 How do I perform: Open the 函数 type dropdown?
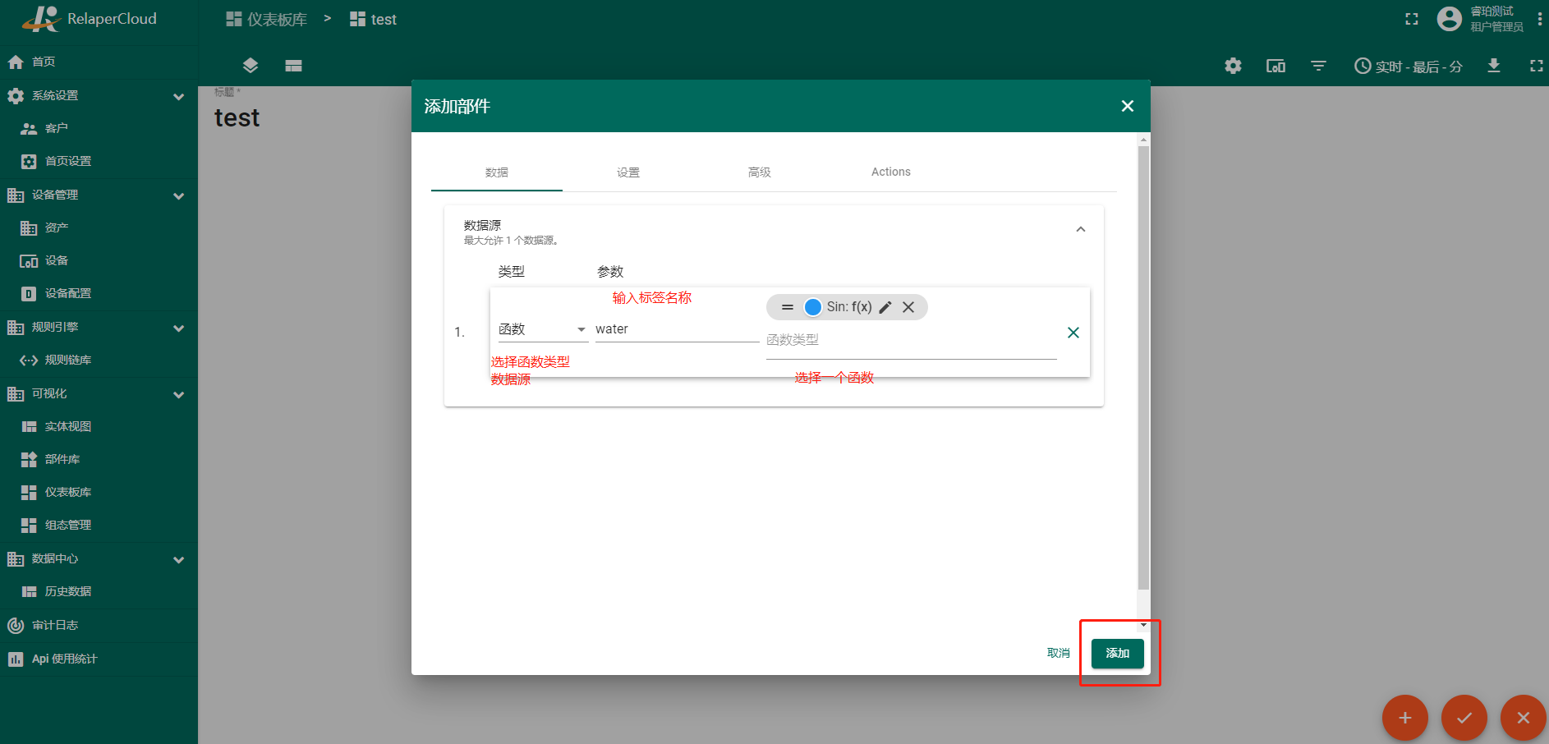tap(543, 329)
